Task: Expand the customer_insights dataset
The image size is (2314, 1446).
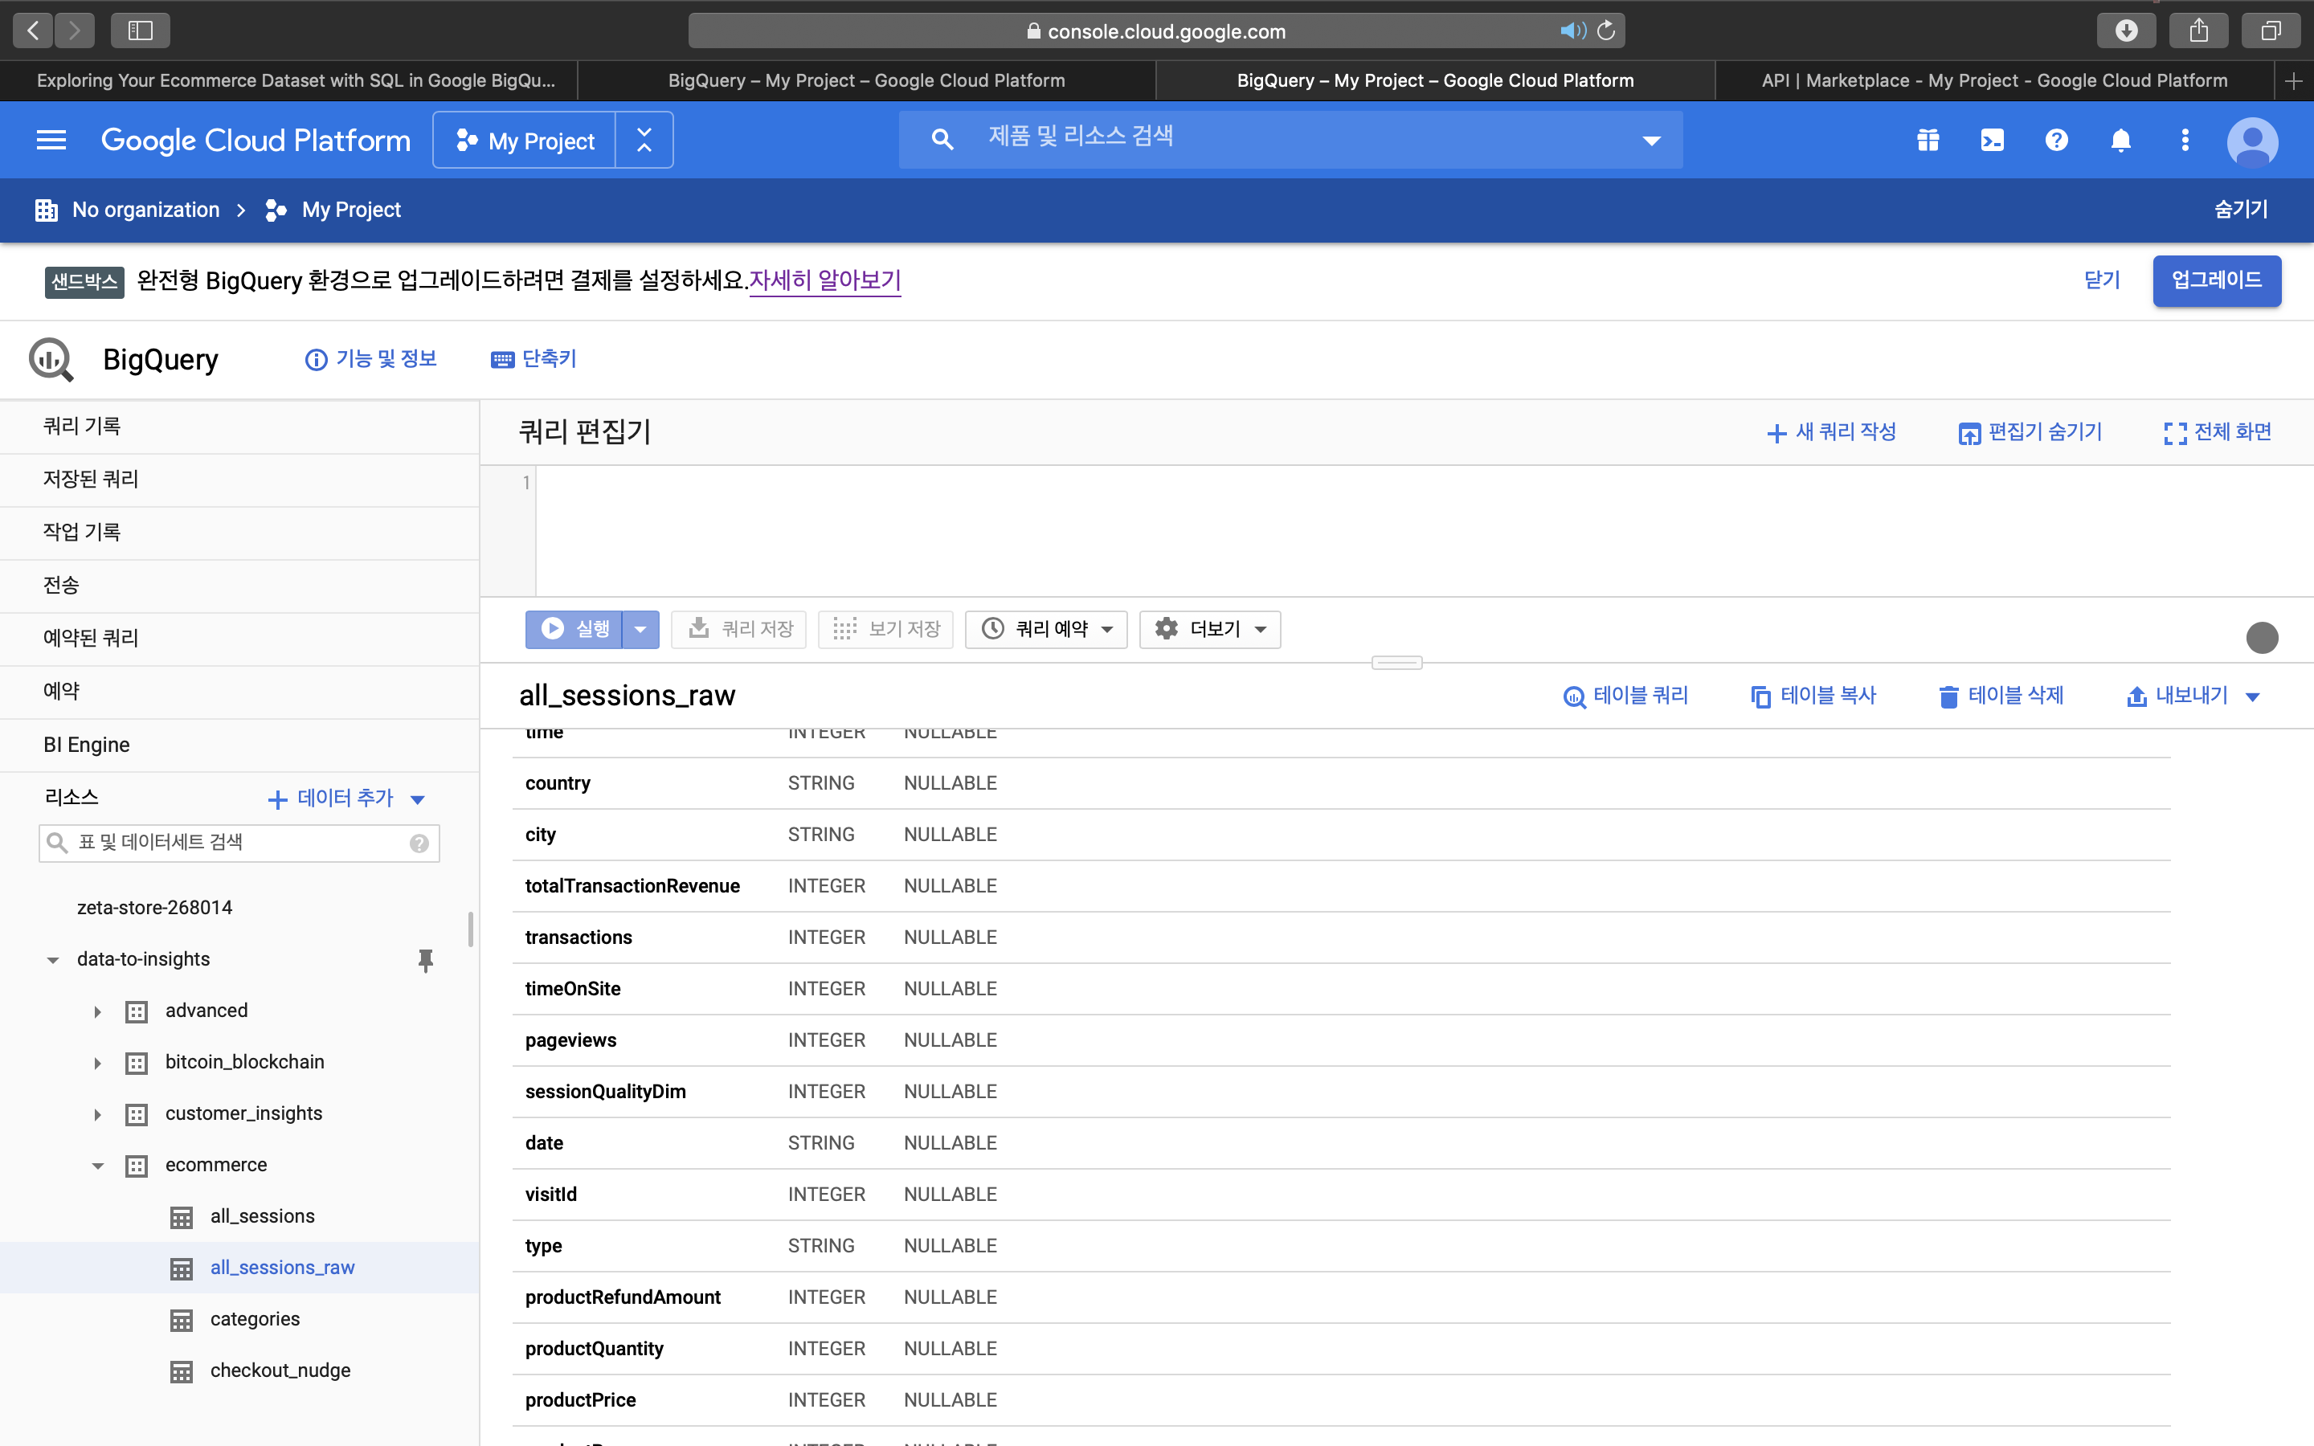Action: pyautogui.click(x=96, y=1114)
